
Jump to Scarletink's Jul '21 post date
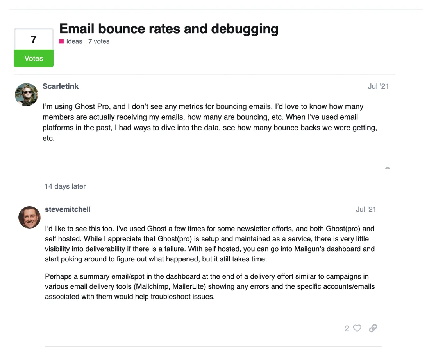pos(378,86)
